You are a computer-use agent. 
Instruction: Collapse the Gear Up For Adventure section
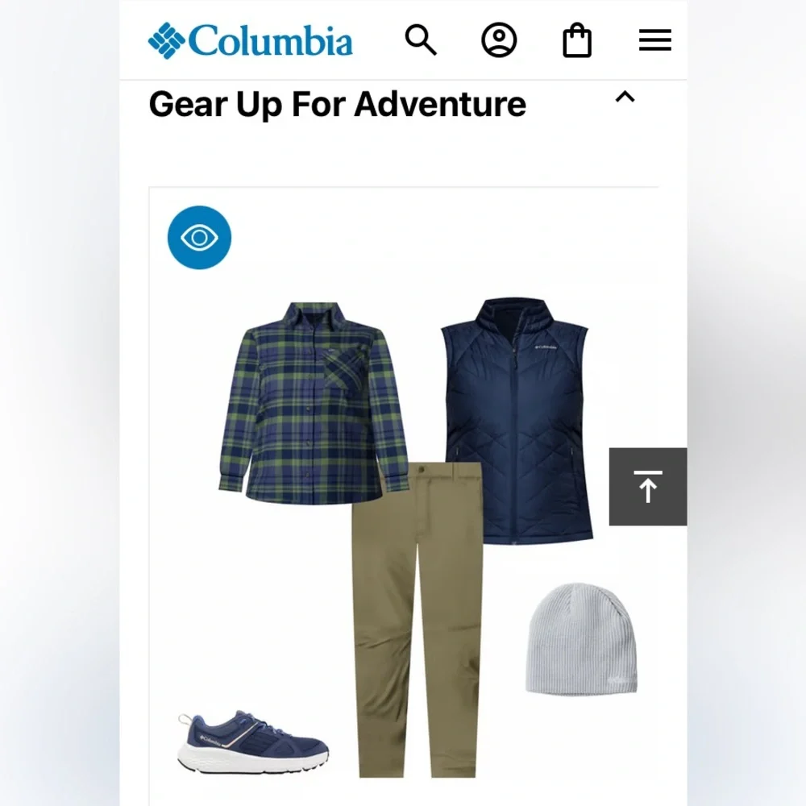(x=625, y=98)
